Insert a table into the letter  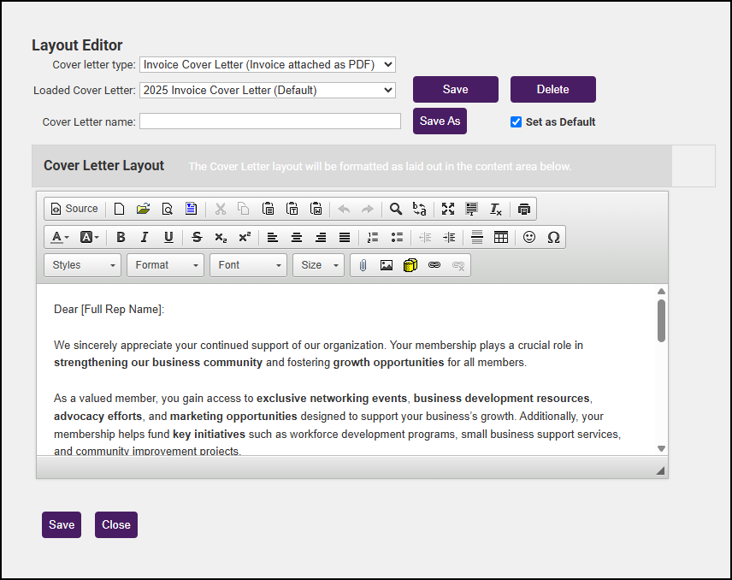501,237
